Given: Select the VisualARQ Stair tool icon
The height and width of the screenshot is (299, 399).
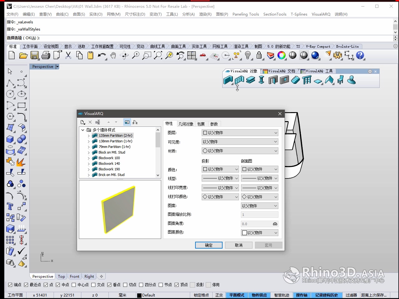Looking at the screenshot, I should click(x=296, y=80).
